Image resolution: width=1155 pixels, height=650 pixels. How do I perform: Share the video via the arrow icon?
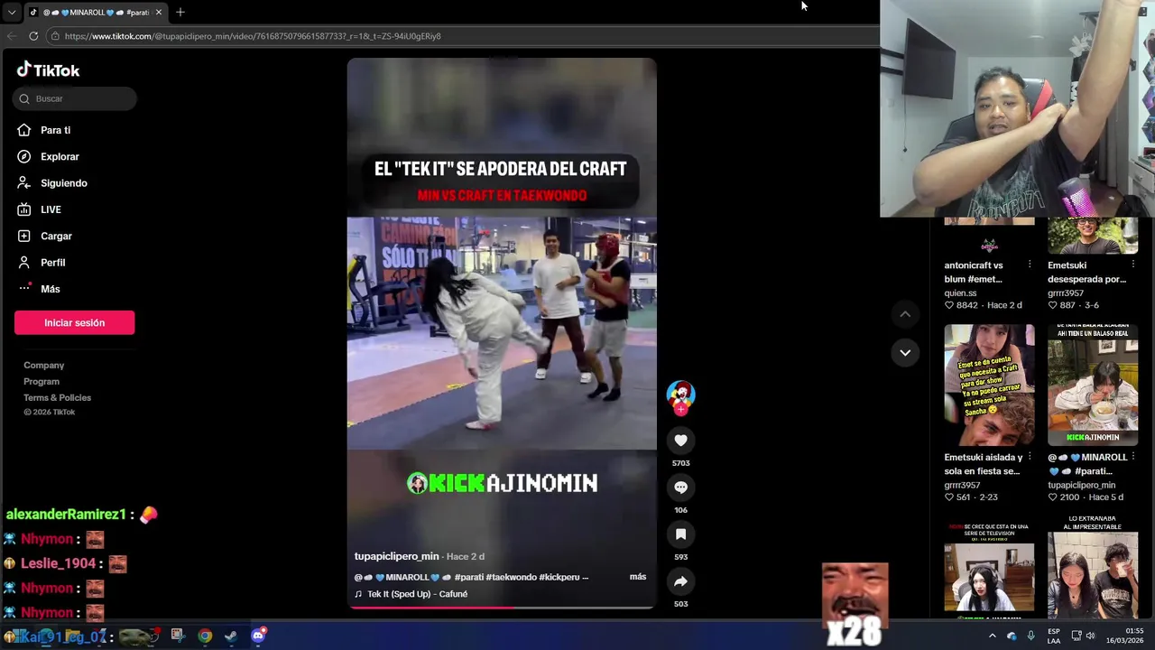pos(680,581)
